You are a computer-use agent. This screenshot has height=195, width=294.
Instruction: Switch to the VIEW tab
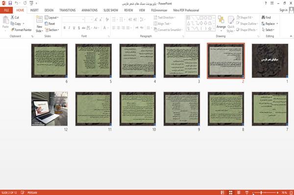(142, 10)
